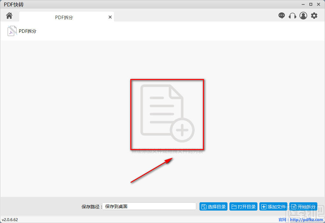Switch to the PDF拆分 tab

coord(64,17)
